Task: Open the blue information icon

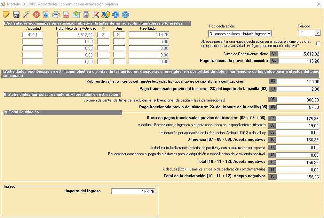Action: click(x=115, y=15)
